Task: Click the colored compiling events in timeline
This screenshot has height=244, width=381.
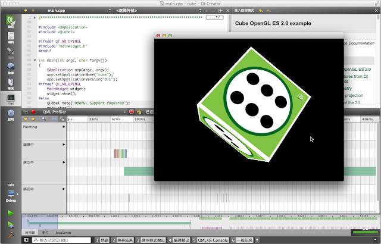Action: pos(120,154)
